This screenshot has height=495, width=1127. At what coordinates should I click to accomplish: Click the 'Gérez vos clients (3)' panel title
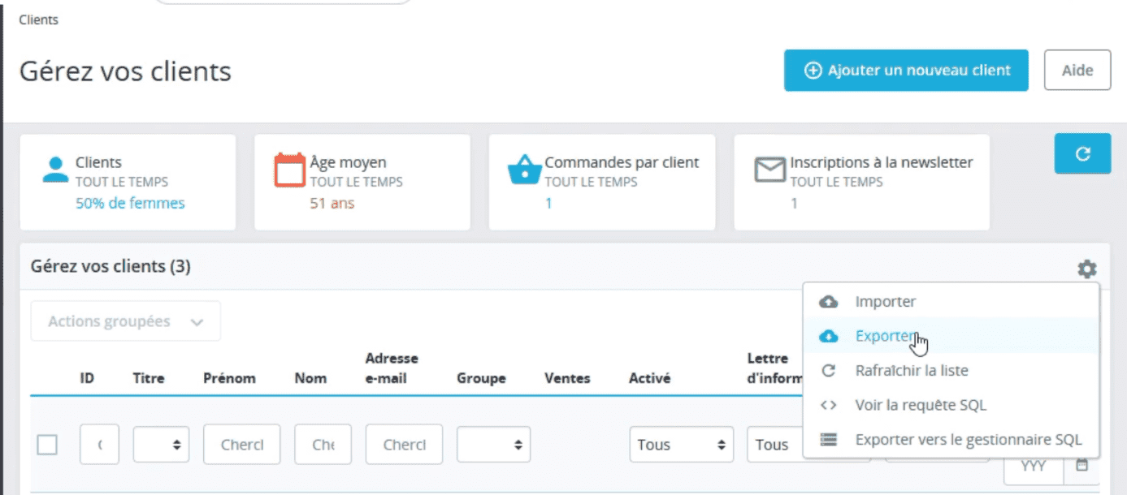[x=111, y=266]
